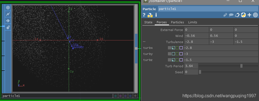Switch to the State tab
The height and width of the screenshot is (101, 259).
pos(148,22)
